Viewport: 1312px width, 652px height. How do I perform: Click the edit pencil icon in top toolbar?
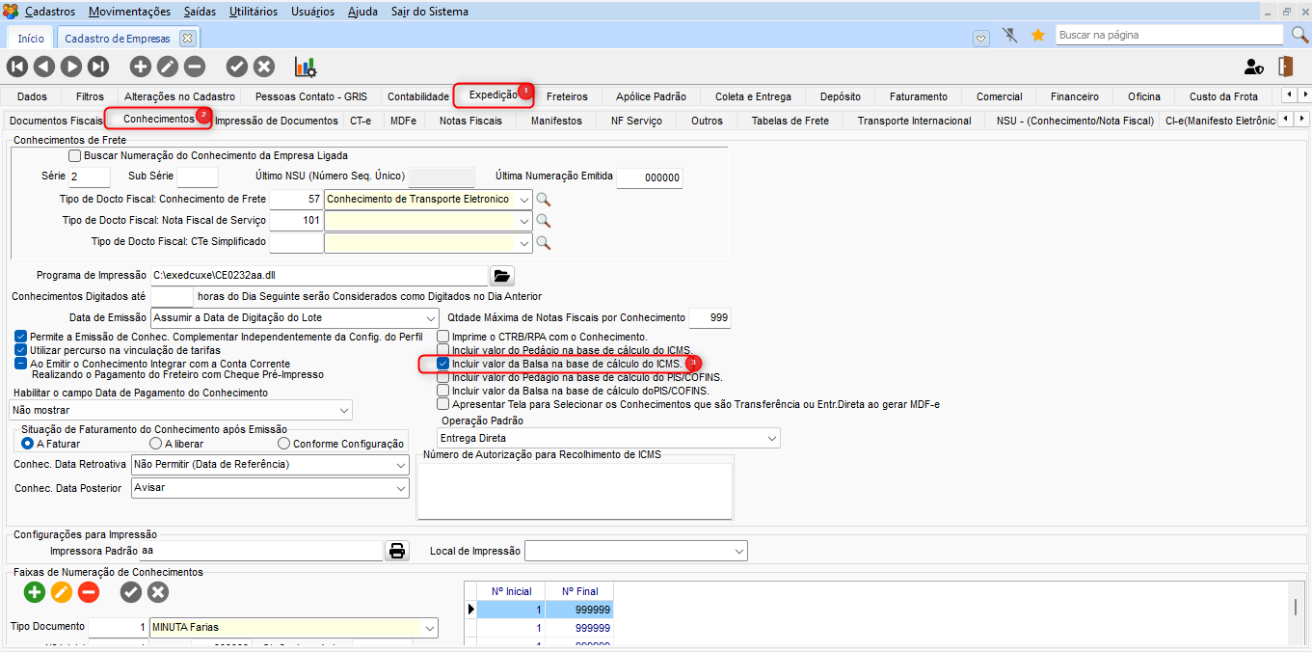tap(168, 67)
